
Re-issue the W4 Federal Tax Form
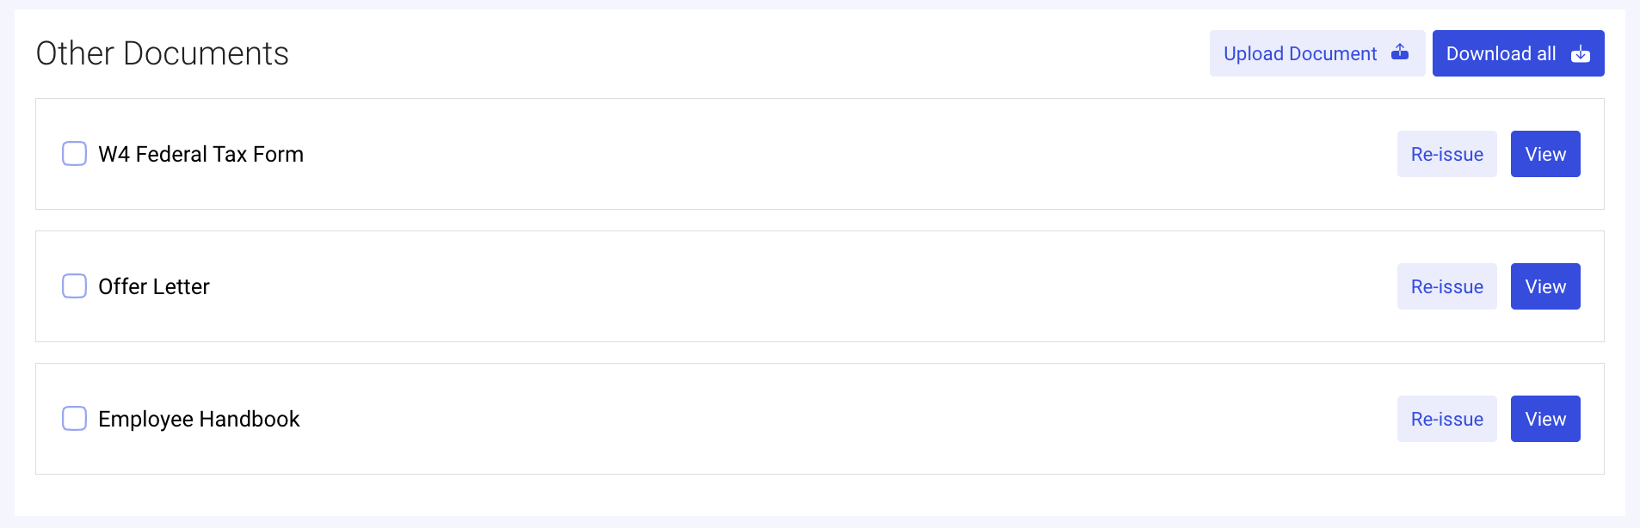pos(1446,154)
